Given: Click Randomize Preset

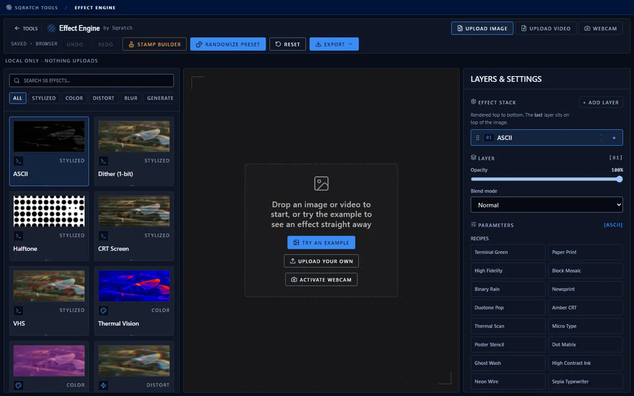Looking at the screenshot, I should pos(228,44).
